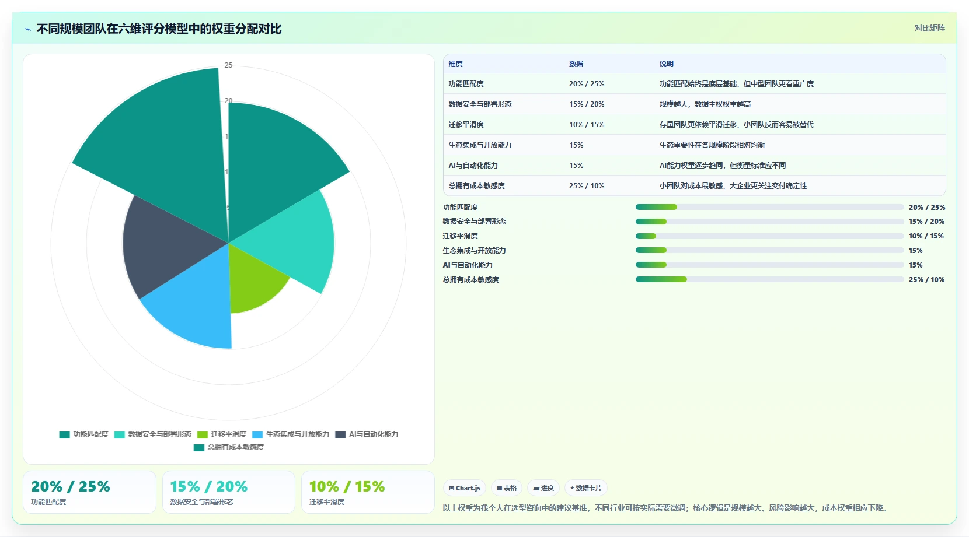Hide AI与自动化能力 series via chart legend

pos(367,434)
